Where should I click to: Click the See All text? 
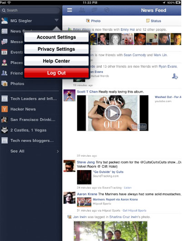17,151
